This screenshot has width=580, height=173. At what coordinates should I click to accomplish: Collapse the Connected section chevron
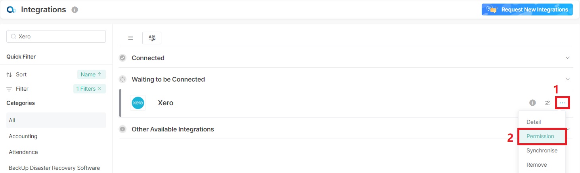pos(568,58)
